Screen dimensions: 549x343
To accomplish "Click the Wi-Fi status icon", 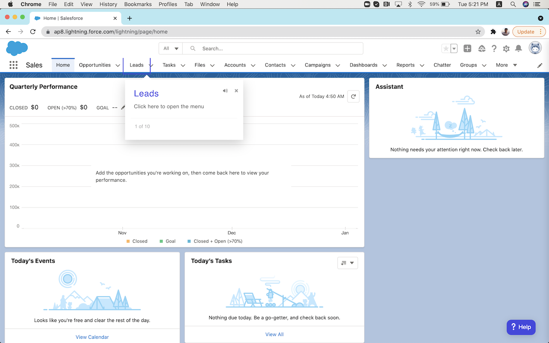I will (x=421, y=4).
